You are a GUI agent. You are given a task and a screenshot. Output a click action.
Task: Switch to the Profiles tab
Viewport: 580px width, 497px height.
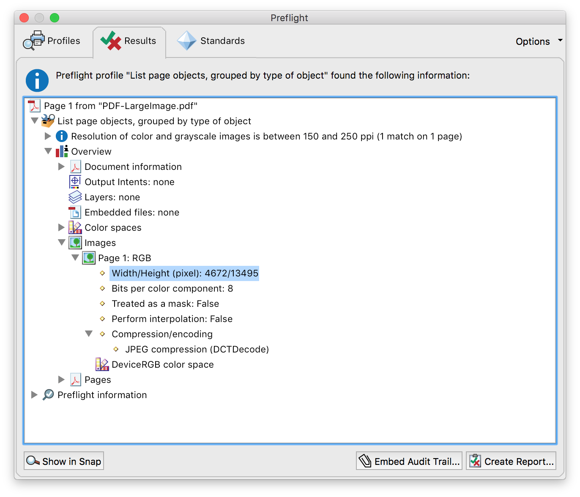point(52,41)
